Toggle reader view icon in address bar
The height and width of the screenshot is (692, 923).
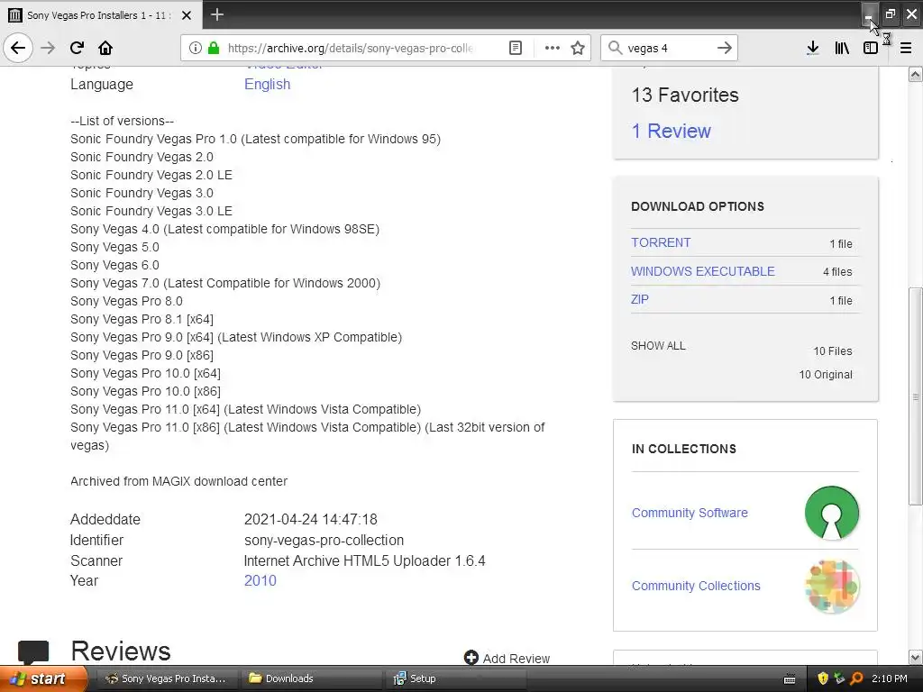(x=515, y=48)
